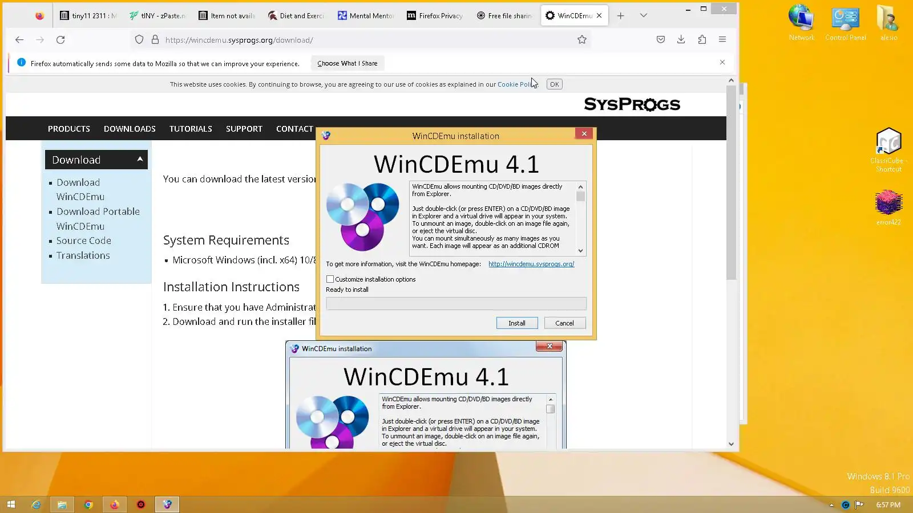
Task: Switch to the tiny11 2311 tab
Action: click(88, 16)
